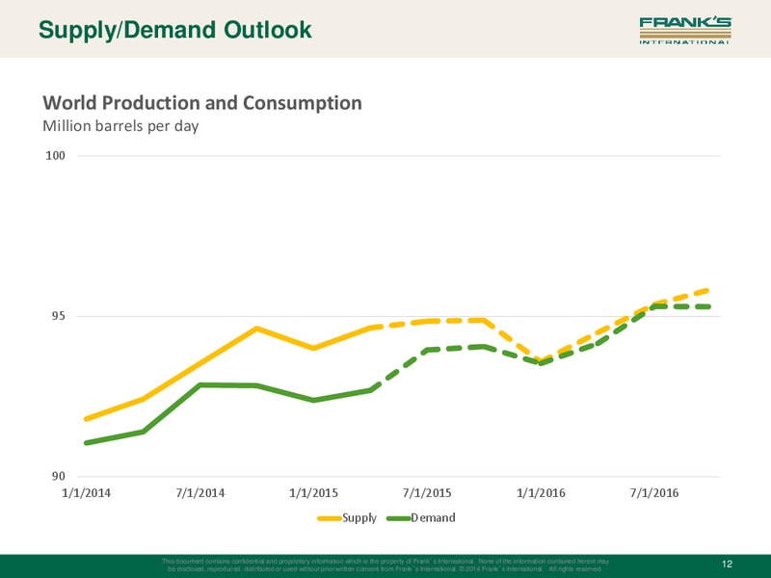Click the Supply/Demand Outlook slide title

175,31
